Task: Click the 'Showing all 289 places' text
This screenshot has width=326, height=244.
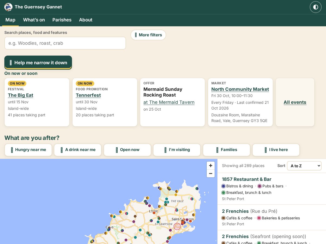Action: (243, 166)
